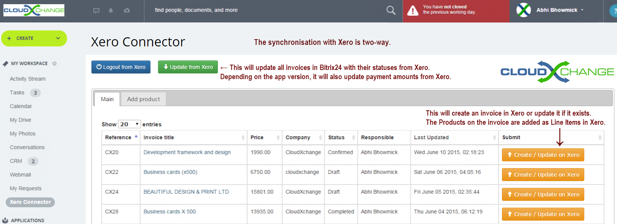Switch to the Add product tab
The height and width of the screenshot is (224, 617).
tap(143, 99)
